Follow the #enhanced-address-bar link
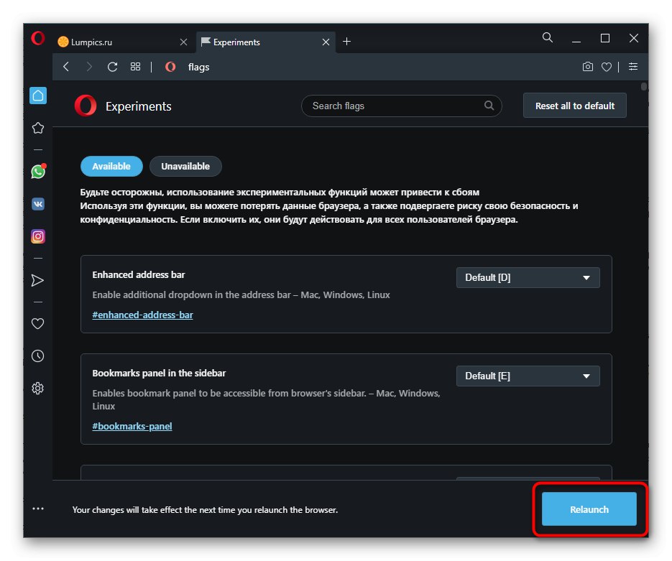 tap(142, 315)
